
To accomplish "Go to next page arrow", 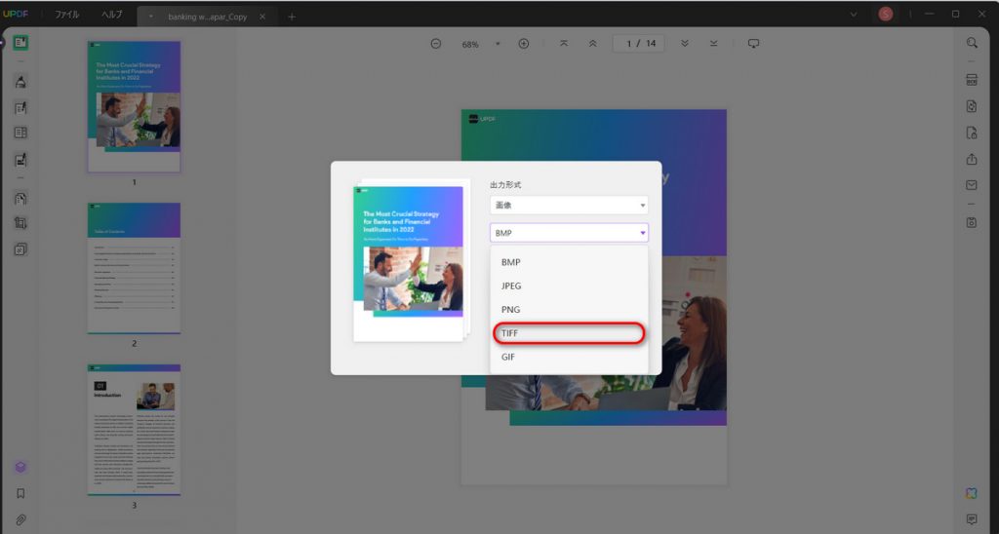I will (x=685, y=43).
